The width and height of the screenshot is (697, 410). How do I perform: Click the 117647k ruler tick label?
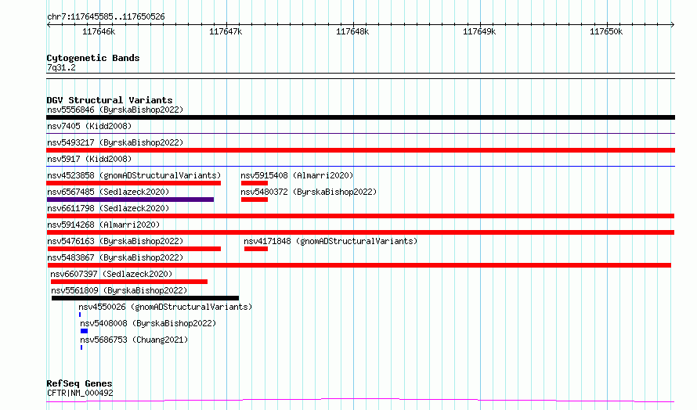[x=226, y=31]
